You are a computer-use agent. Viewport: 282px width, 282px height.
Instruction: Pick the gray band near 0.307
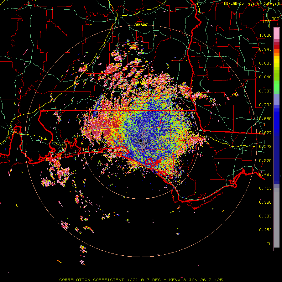[x=277, y=218]
